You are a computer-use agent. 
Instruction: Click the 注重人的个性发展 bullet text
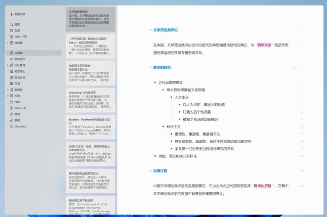pyautogui.click(x=197, y=112)
